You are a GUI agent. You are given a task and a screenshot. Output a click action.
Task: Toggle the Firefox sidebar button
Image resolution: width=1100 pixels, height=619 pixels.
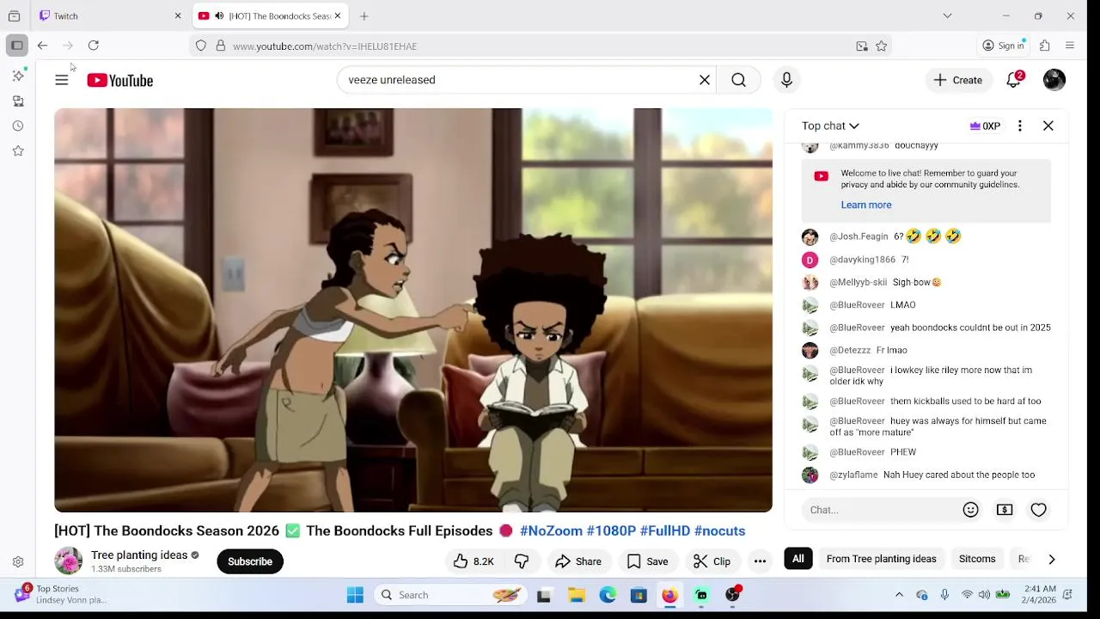click(x=17, y=46)
